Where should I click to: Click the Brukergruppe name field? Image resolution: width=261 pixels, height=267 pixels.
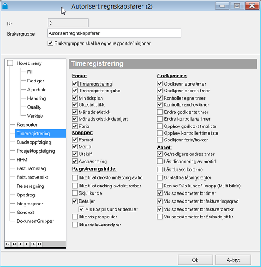114,33
